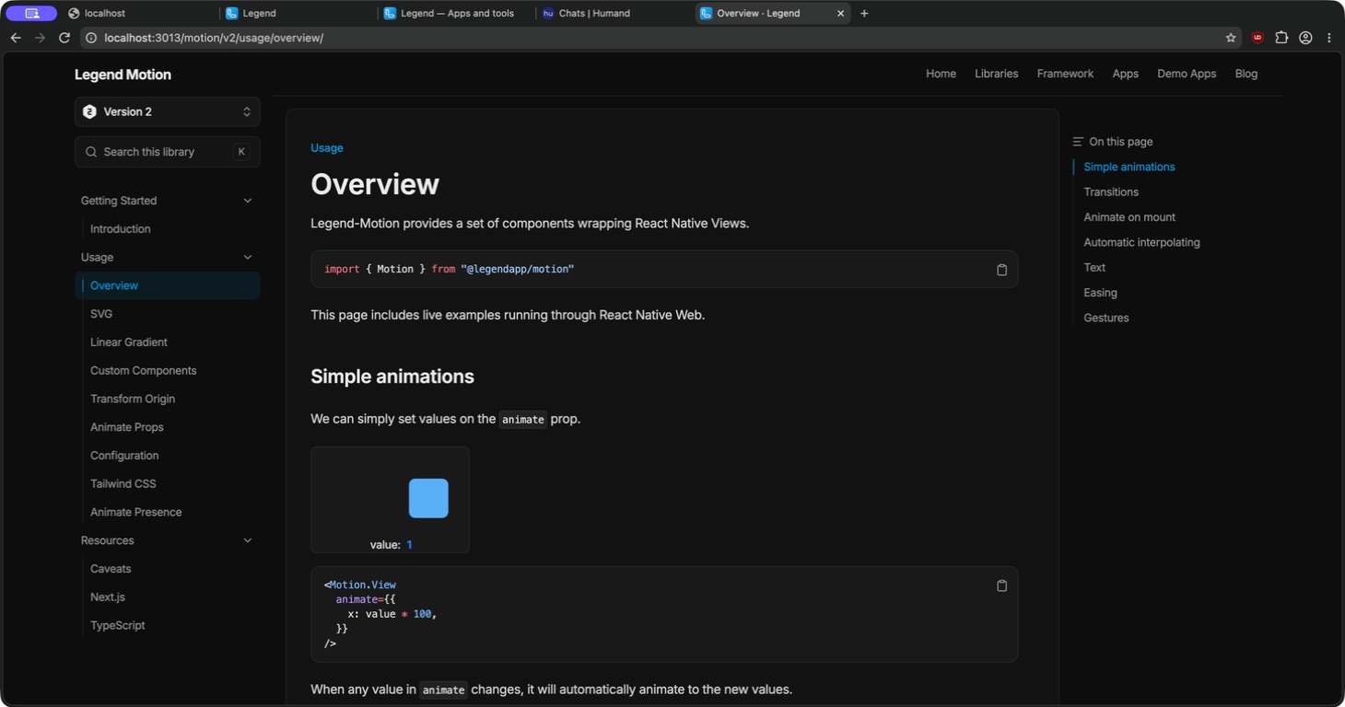This screenshot has width=1345, height=707.
Task: Open Configuration sidebar page
Action: 124,456
